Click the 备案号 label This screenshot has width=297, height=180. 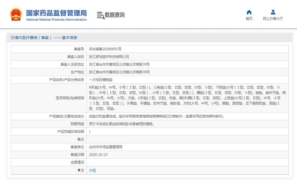(x=79, y=49)
